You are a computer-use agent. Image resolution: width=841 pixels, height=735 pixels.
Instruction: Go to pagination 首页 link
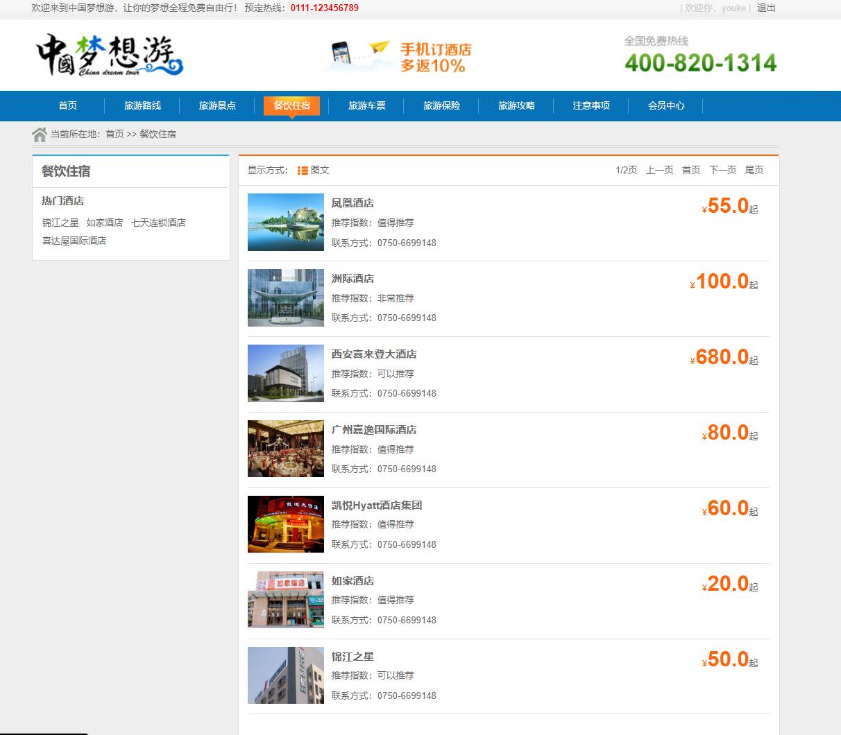coord(691,170)
